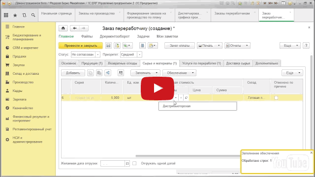Click the help question mark button

coord(306,46)
